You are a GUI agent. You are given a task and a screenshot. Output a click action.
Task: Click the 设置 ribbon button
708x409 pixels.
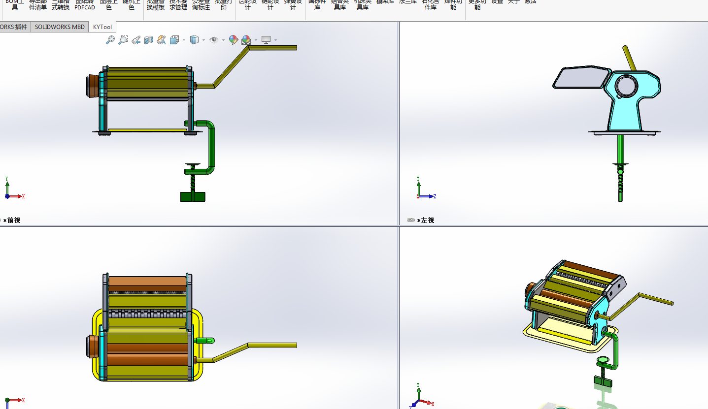[x=498, y=2]
